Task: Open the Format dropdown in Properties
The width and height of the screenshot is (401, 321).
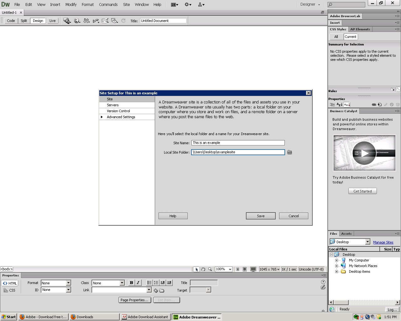Action: (x=68, y=283)
